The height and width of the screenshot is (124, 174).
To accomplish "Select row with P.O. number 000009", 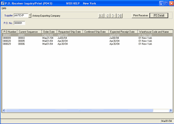I will [87, 38].
